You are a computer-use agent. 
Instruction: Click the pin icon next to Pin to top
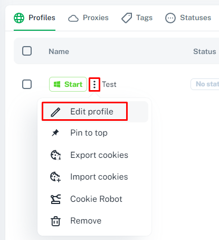(x=55, y=132)
